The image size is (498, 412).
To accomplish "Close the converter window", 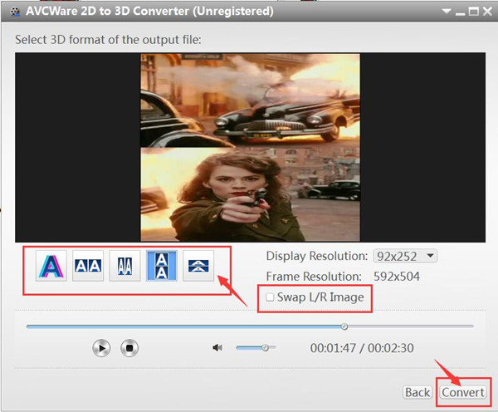I will [487, 12].
